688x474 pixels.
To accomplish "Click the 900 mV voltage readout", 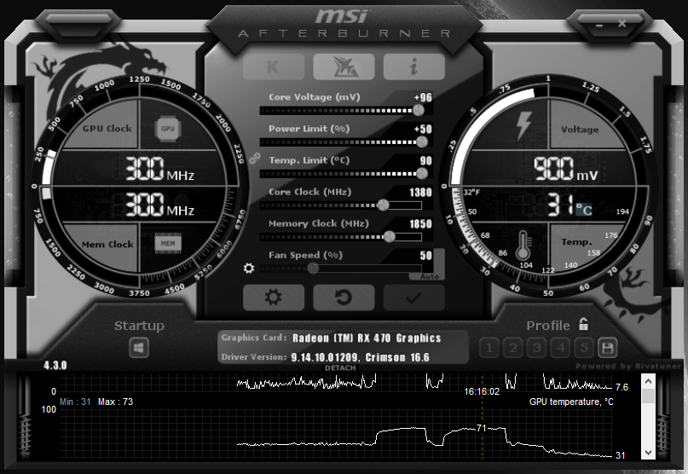I will pos(566,169).
